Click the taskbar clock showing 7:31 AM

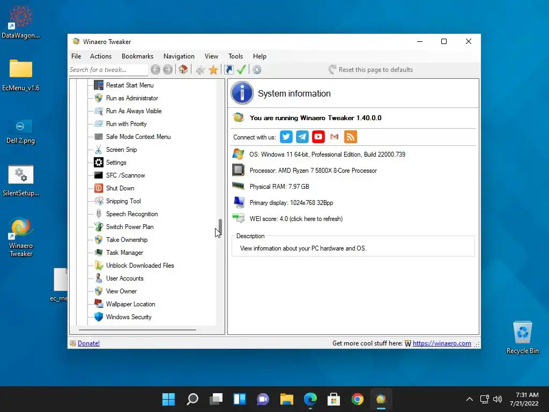click(524, 399)
